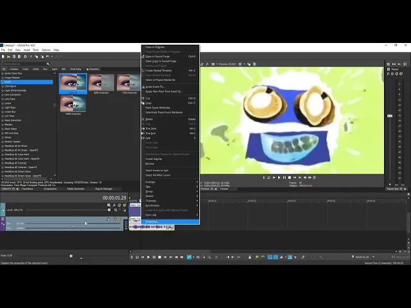411x308 pixels.
Task: Filter plugins with the Creative tab
Action: tap(14, 69)
